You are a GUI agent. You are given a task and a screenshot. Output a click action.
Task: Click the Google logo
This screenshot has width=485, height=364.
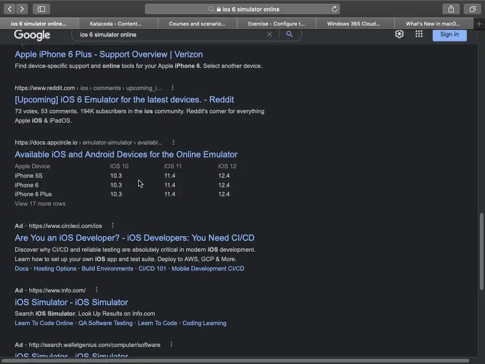click(32, 35)
